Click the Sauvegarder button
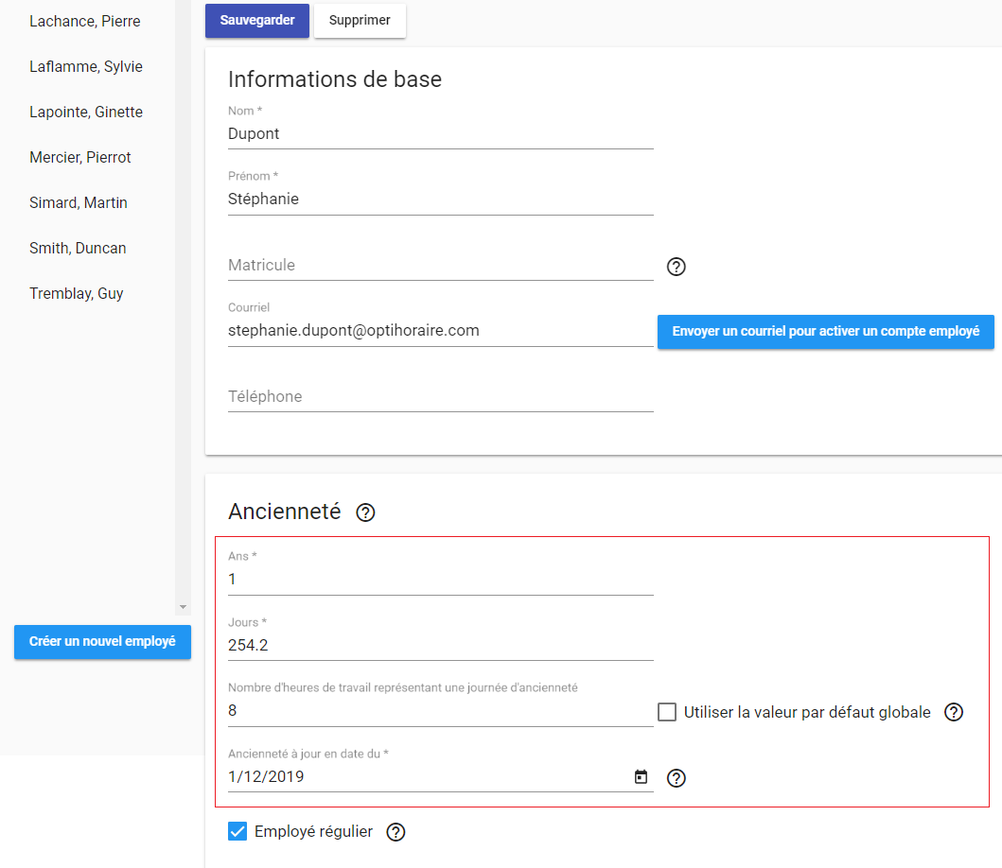 [x=257, y=21]
